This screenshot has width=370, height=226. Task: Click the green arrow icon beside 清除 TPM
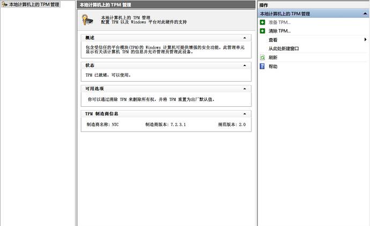click(262, 31)
